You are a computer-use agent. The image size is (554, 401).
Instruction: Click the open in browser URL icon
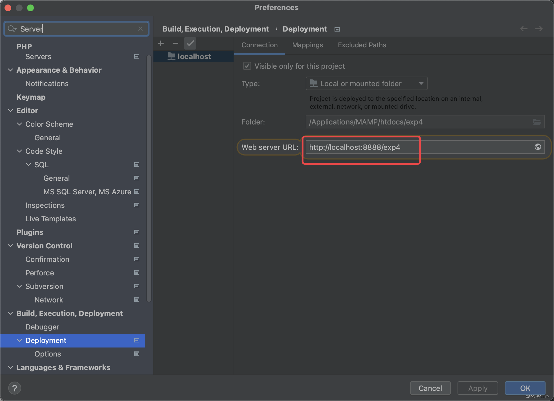point(538,147)
